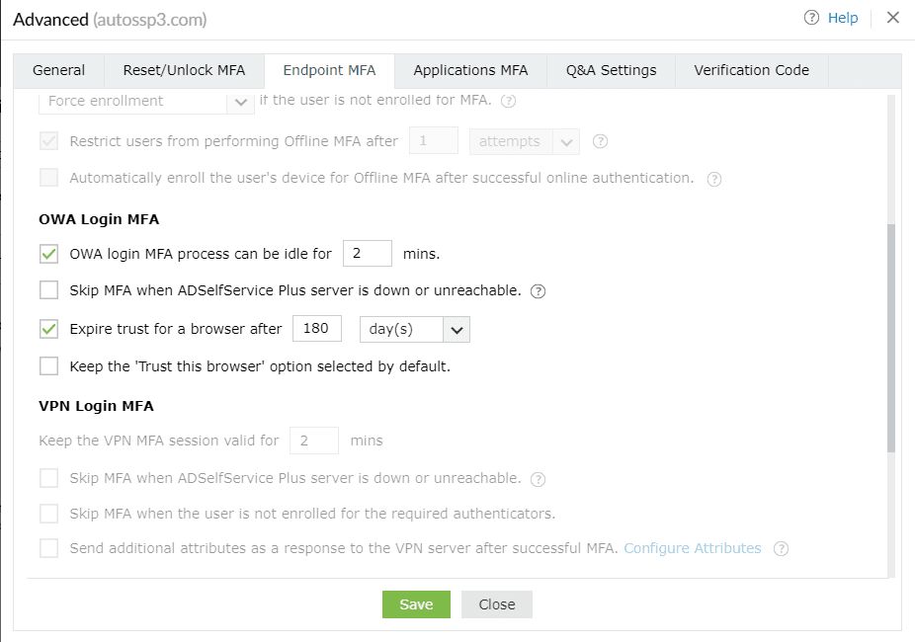
Task: Expand the Force enrollment dropdown
Action: 240,101
